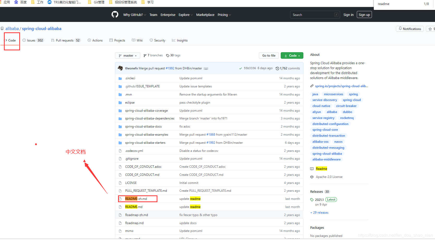435x240 pixels.
Task: Open the spring-cloud-alibaba repository link
Action: coord(42,29)
